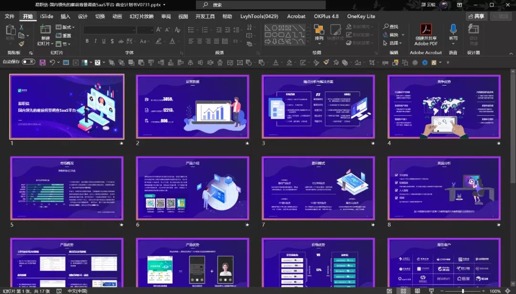Click the Reset (重置) slide icon
The width and height of the screenshot is (516, 294).
64,35
